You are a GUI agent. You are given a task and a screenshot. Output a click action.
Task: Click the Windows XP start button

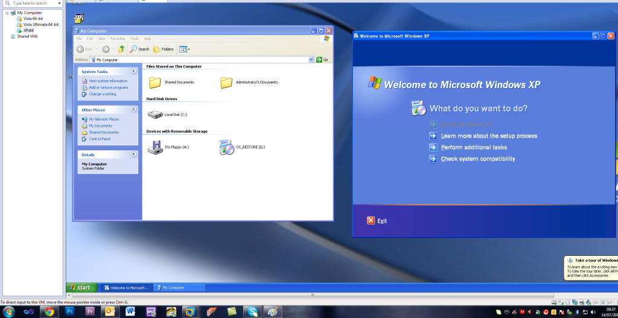(80, 287)
